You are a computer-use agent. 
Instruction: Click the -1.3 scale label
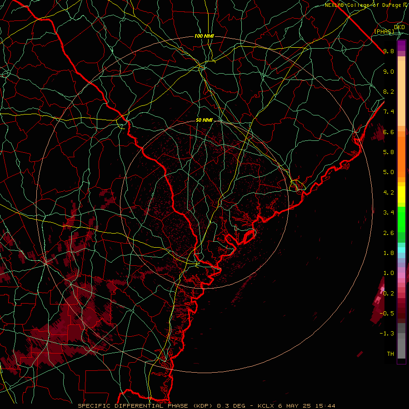(x=387, y=334)
